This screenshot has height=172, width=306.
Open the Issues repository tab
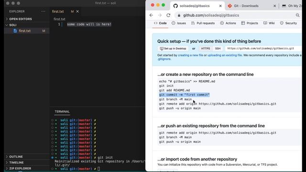pyautogui.click(x=179, y=23)
